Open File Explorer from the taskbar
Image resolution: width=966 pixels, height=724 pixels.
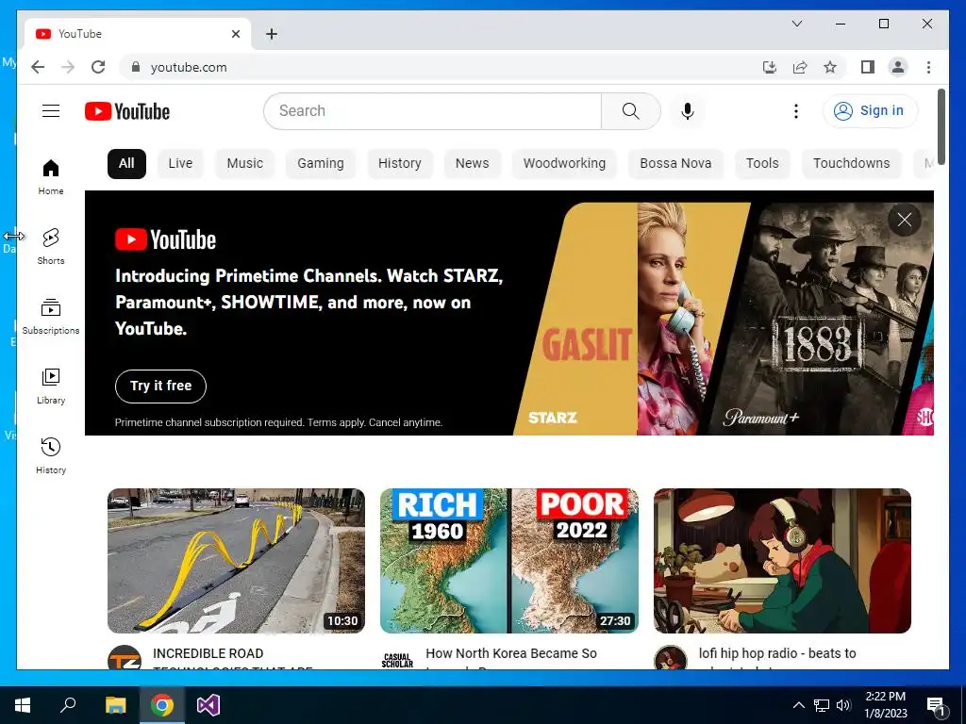115,705
